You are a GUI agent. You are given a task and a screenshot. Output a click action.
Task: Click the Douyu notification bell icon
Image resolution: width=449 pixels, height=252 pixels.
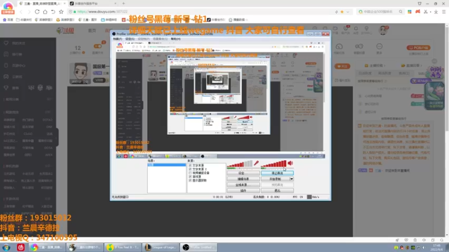click(356, 29)
